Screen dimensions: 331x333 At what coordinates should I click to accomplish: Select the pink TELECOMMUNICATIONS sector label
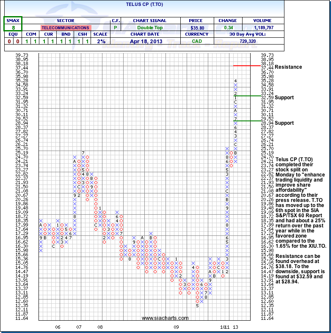[66, 28]
